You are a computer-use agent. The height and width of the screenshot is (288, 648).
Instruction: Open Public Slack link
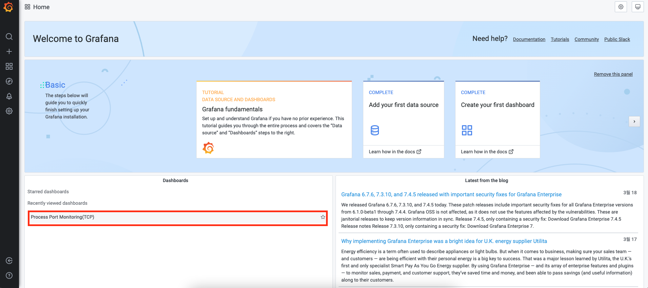(617, 39)
